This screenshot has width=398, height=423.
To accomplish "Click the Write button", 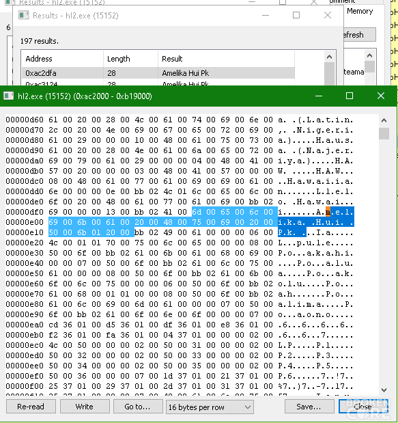I will pos(85,407).
